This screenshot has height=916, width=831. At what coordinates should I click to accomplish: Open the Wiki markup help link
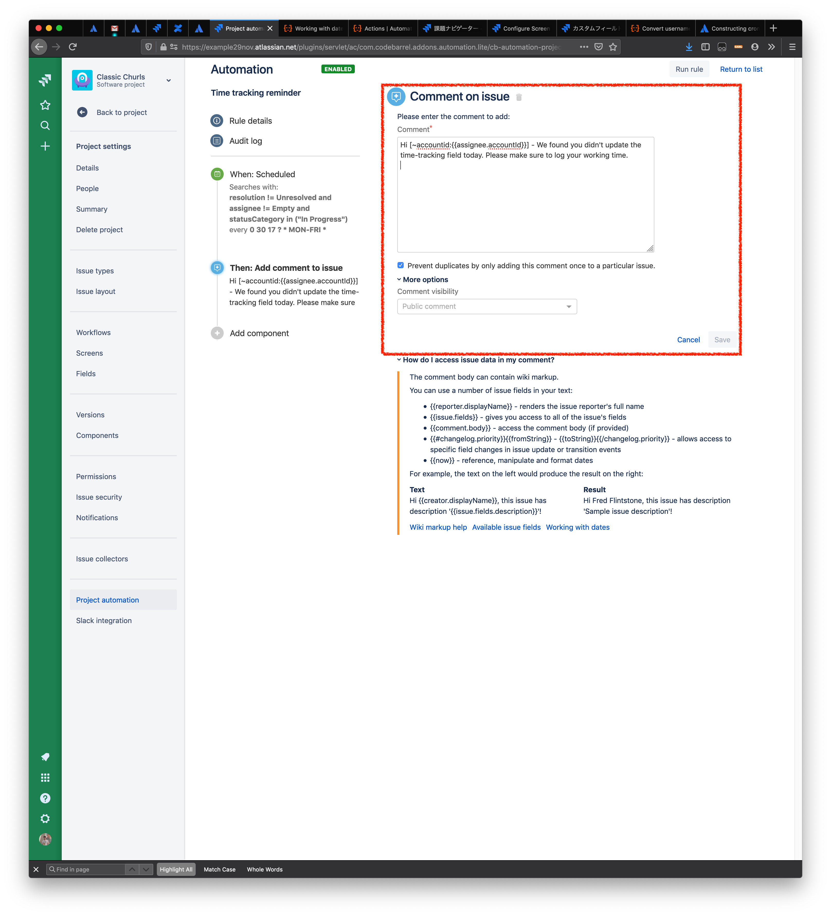point(438,527)
